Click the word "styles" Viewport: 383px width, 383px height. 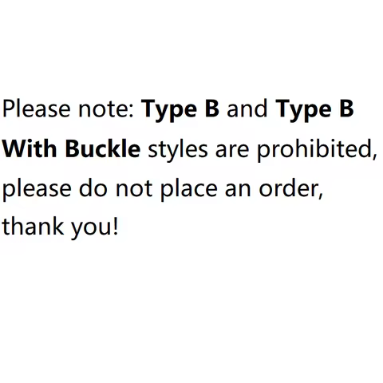(178, 149)
